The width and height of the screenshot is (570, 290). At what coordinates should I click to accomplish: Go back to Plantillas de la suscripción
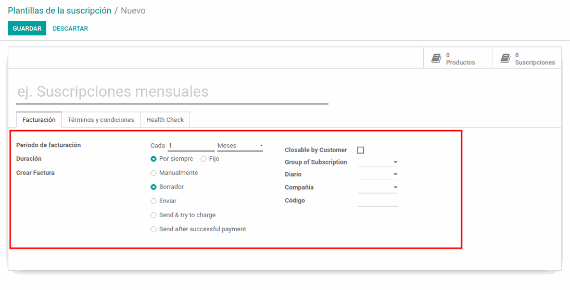[x=60, y=10]
